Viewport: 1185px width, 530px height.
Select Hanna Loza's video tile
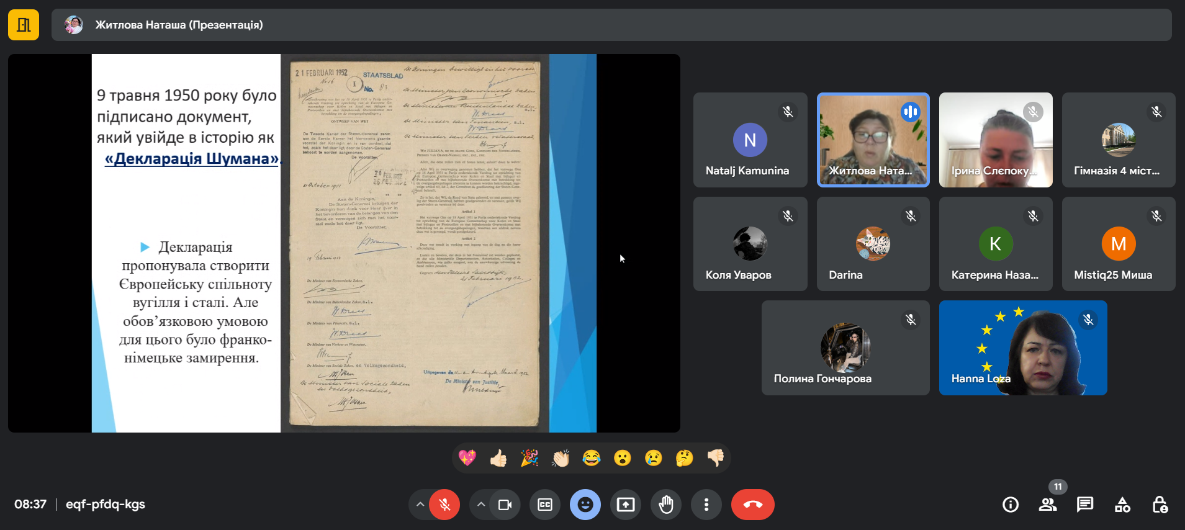[x=1022, y=348]
